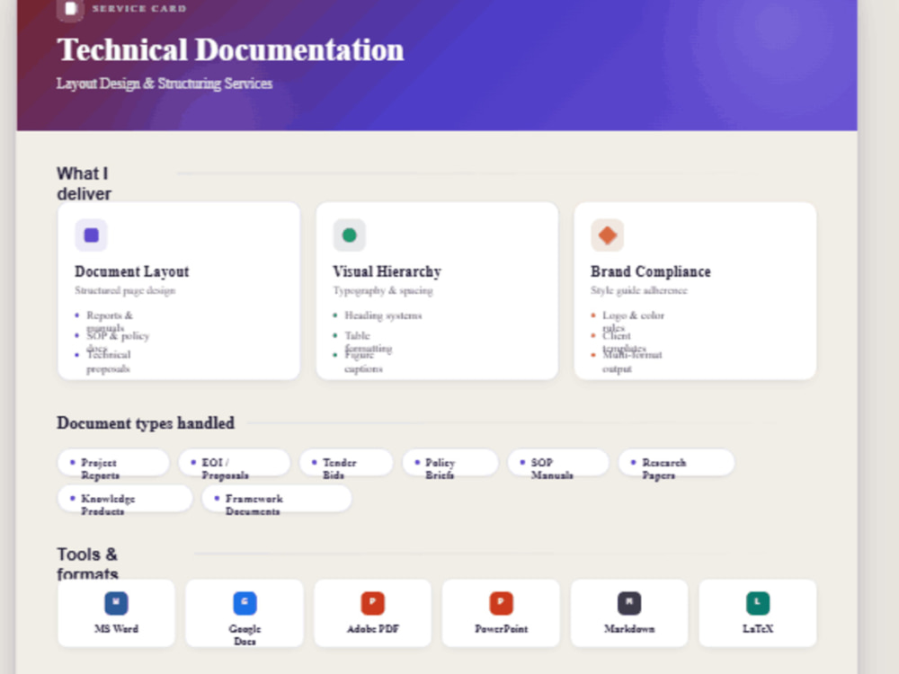This screenshot has height=674, width=899.
Task: Click the Tools & formats heading
Action: pos(87,564)
